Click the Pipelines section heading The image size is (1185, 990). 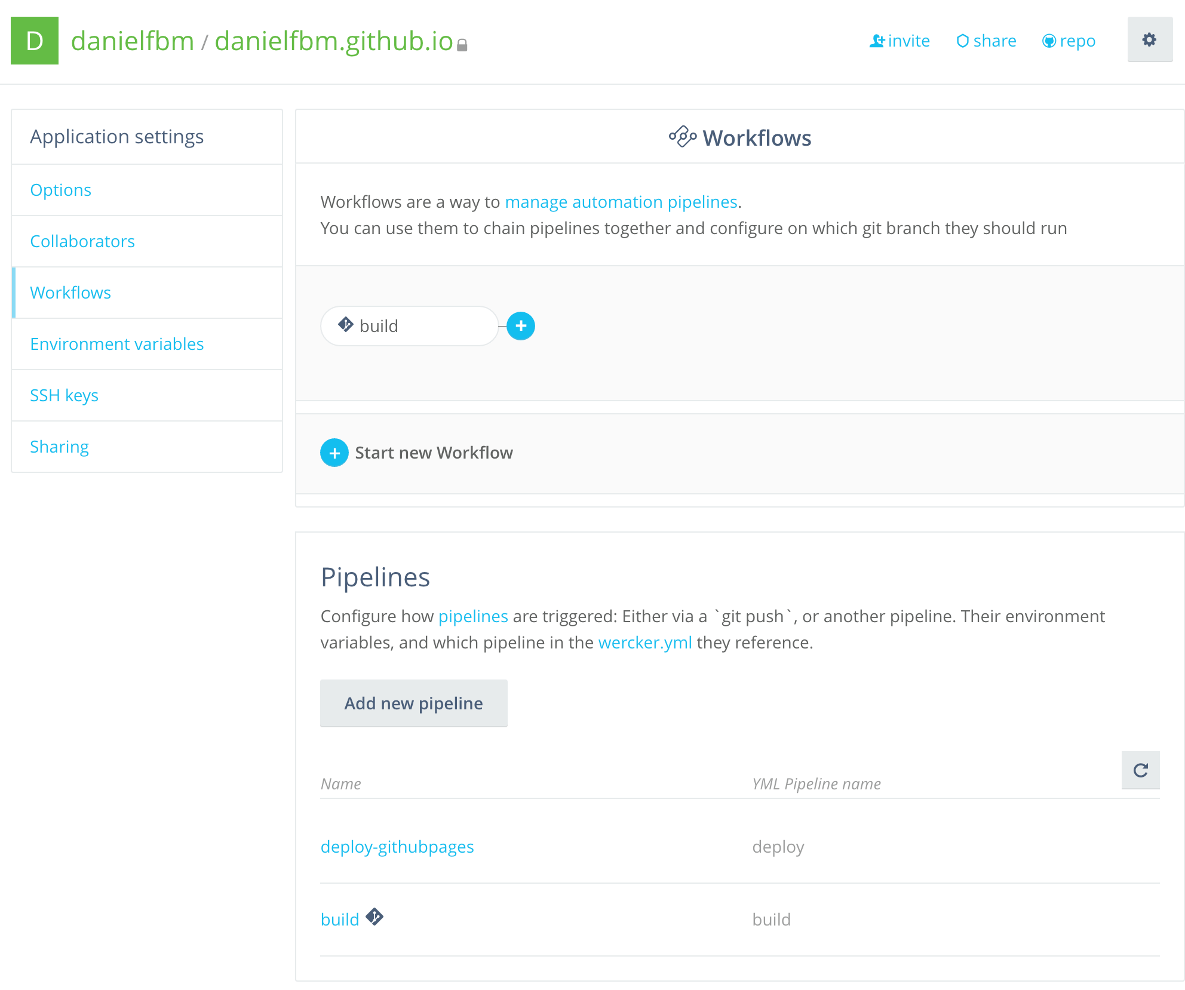tap(375, 577)
